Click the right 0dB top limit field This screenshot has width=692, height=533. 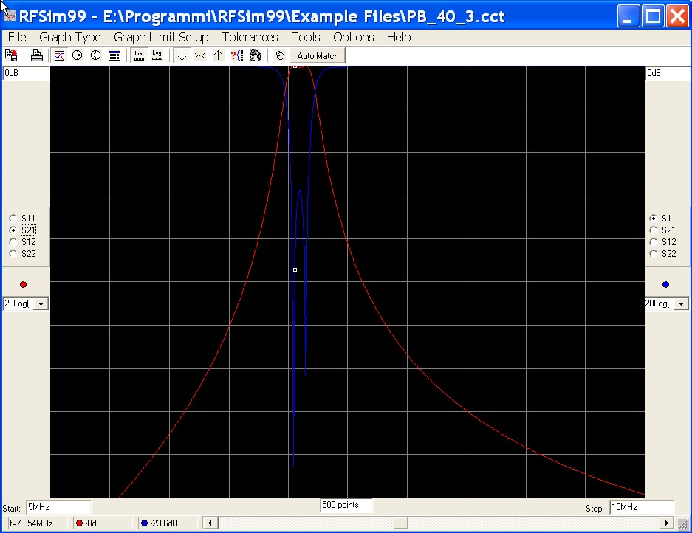click(668, 73)
